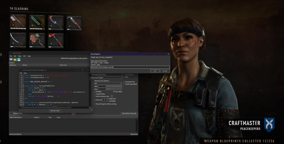Open the File menu in Cheat Engine
The width and height of the screenshot is (284, 144).
pos(11,56)
